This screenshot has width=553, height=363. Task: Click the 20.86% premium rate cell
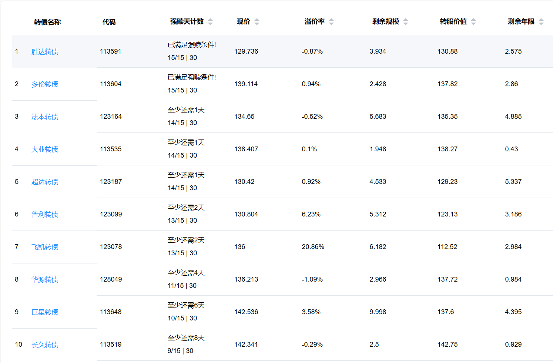313,247
